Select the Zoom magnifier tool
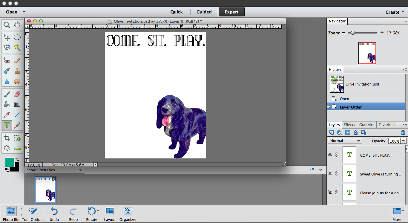Image resolution: width=408 pixels, height=223 pixels. point(7,25)
